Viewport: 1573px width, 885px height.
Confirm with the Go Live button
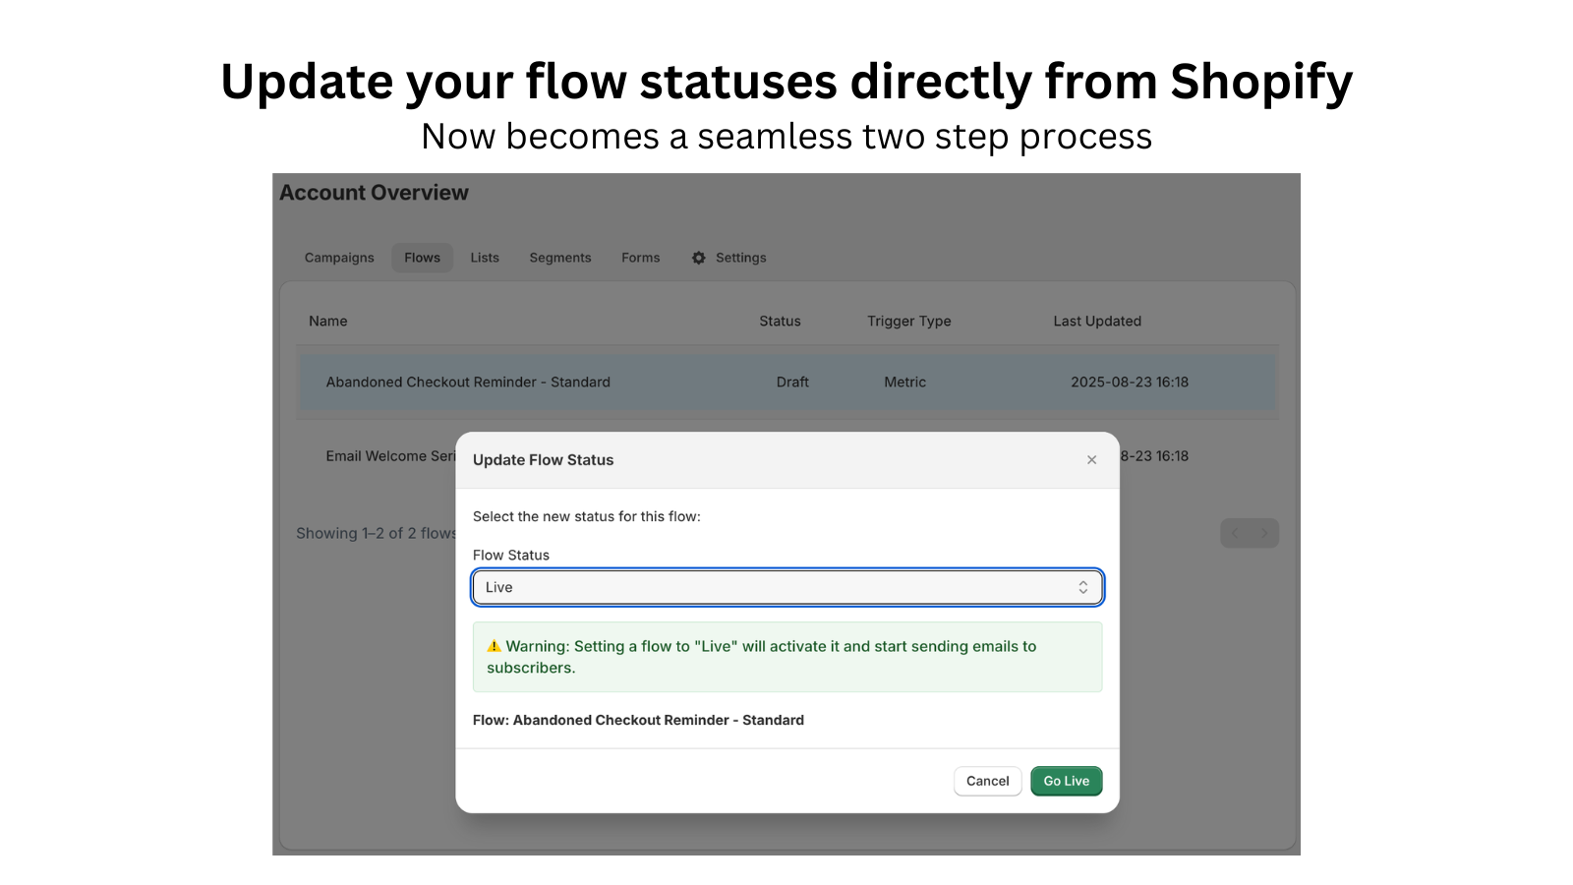point(1066,781)
